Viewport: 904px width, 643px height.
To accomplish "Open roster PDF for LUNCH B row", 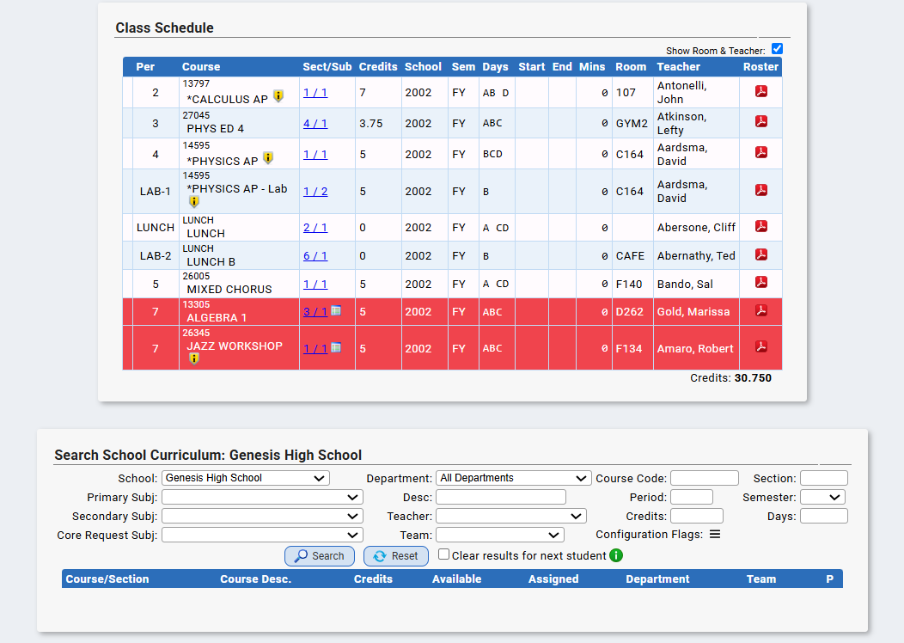I will point(761,254).
